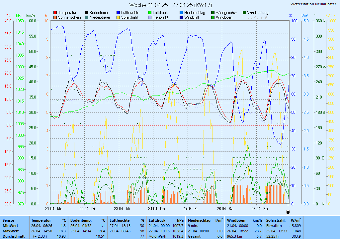Click the Windgeschw. legend swatch
The height and width of the screenshot is (239, 340).
pyautogui.click(x=213, y=13)
